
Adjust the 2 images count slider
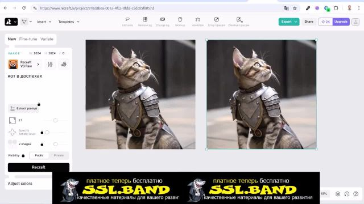(55, 144)
